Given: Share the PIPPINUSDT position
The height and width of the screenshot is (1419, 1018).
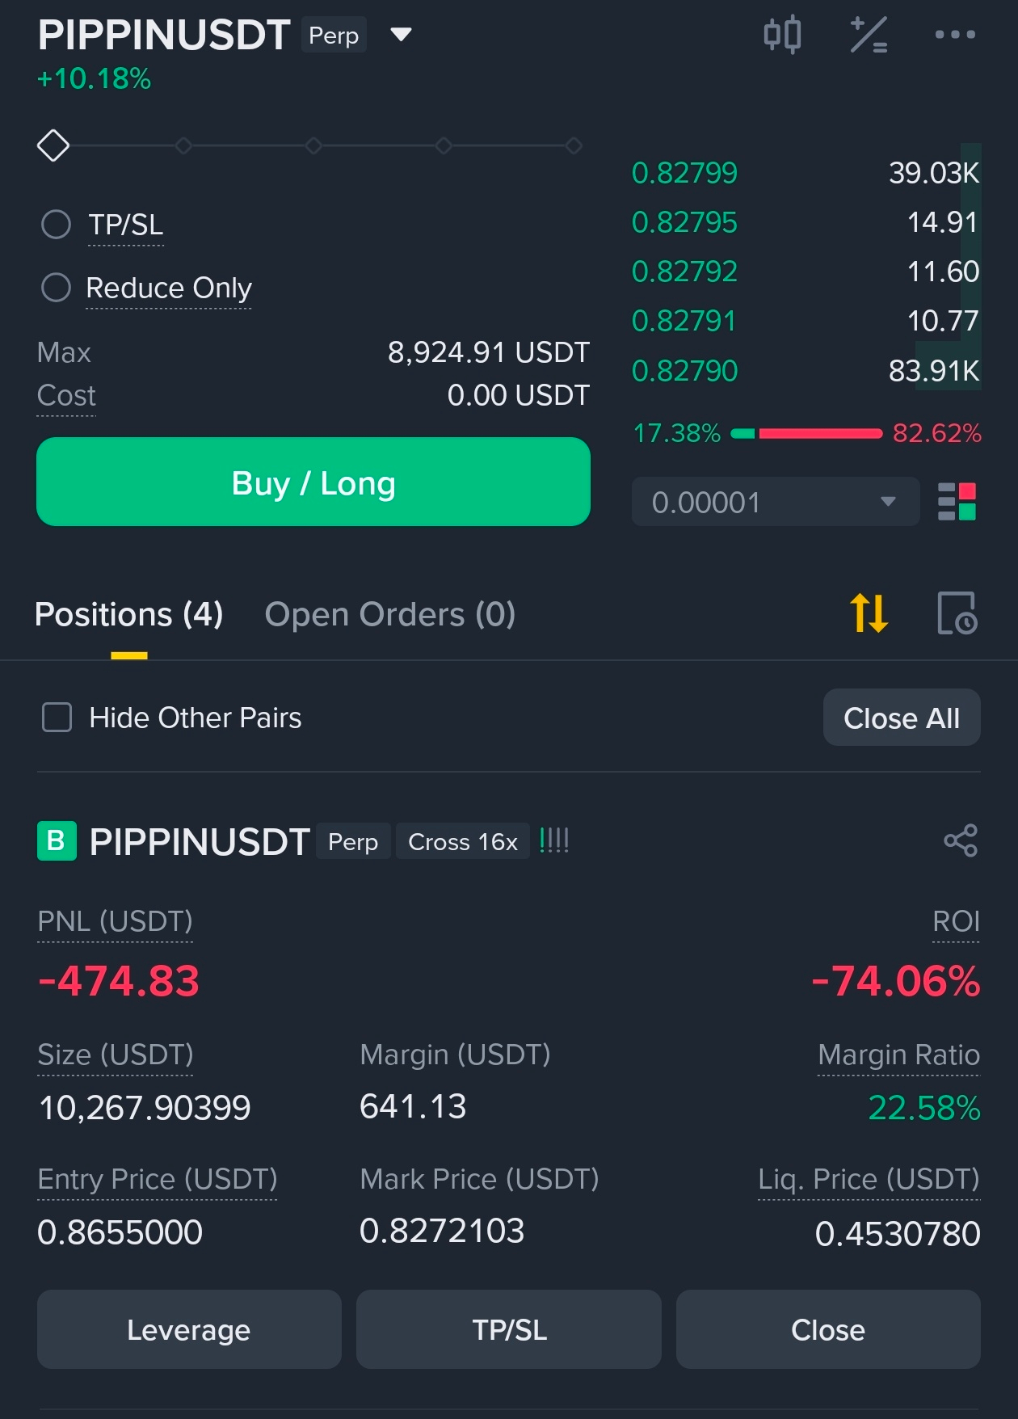Looking at the screenshot, I should coord(961,841).
